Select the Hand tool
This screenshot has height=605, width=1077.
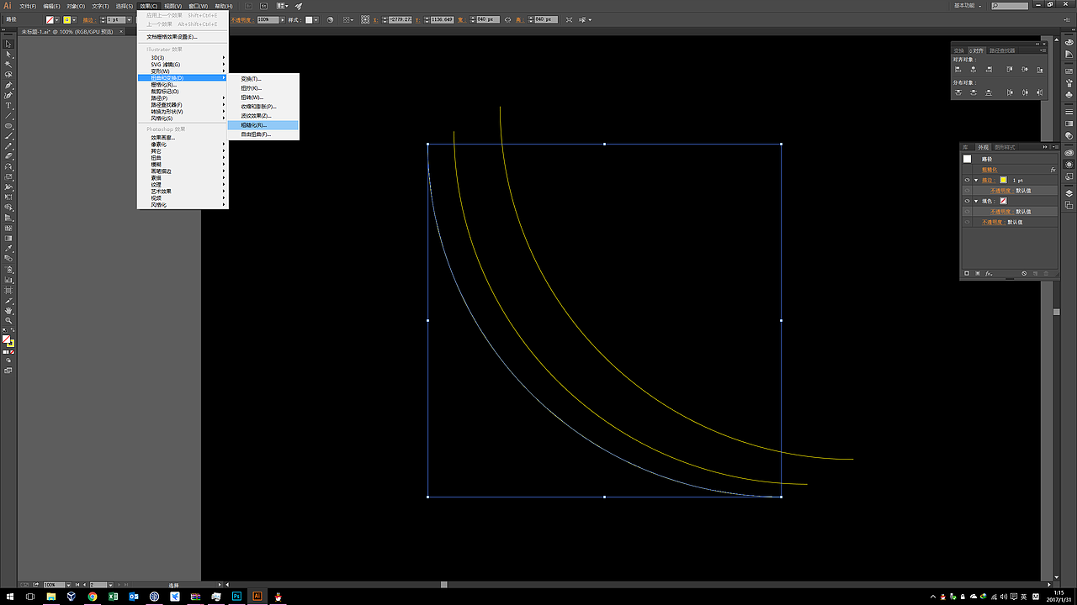pyautogui.click(x=8, y=310)
